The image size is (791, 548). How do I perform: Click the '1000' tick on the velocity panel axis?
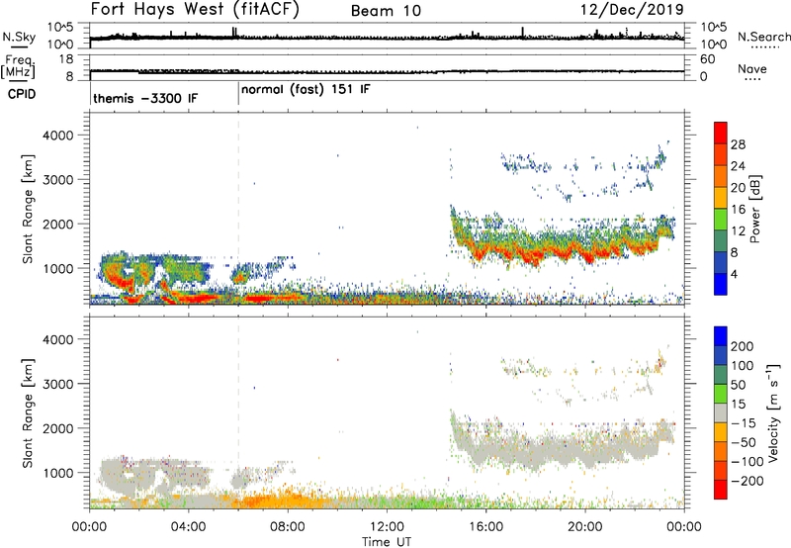coord(57,473)
